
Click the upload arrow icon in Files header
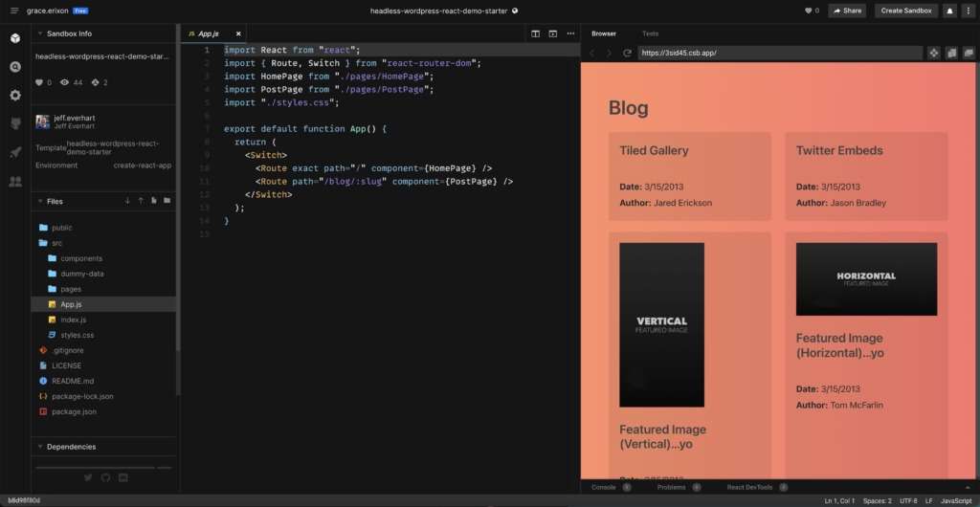click(x=141, y=201)
